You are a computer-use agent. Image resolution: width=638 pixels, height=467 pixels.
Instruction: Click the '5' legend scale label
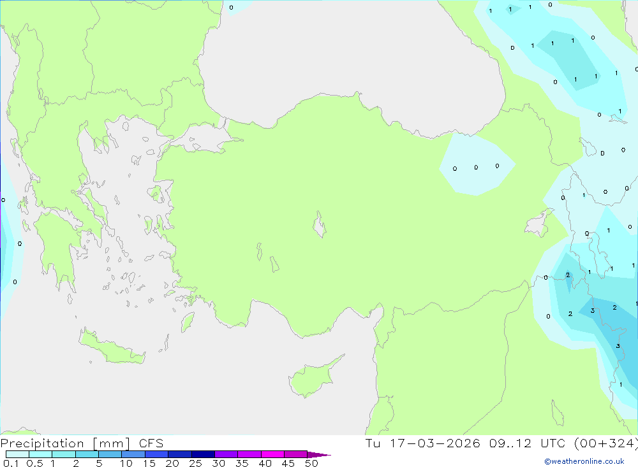99,463
